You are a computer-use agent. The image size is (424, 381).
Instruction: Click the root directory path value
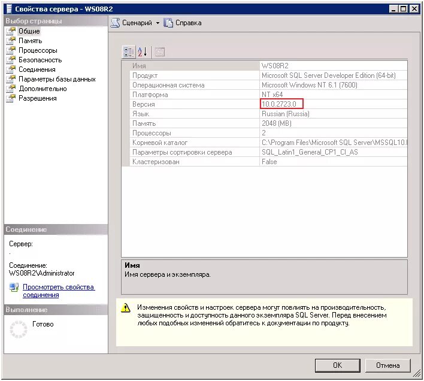334,143
